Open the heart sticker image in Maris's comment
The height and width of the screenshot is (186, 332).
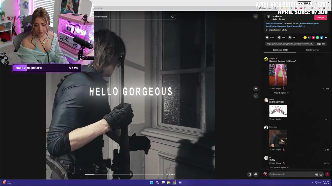pyautogui.click(x=278, y=111)
